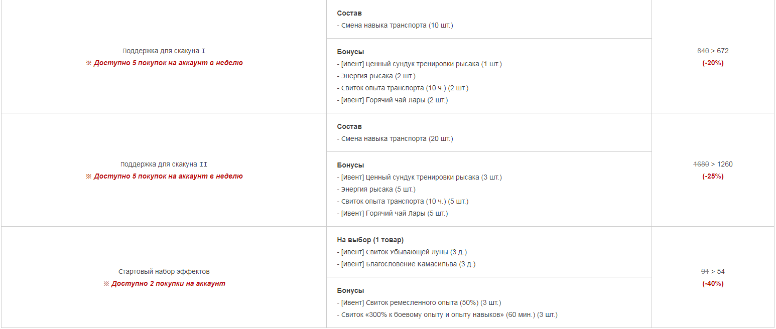This screenshot has height=329, width=776.
Task: Click the red "Доступно 2 покупки на аккаунт" note
Action: pyautogui.click(x=164, y=284)
